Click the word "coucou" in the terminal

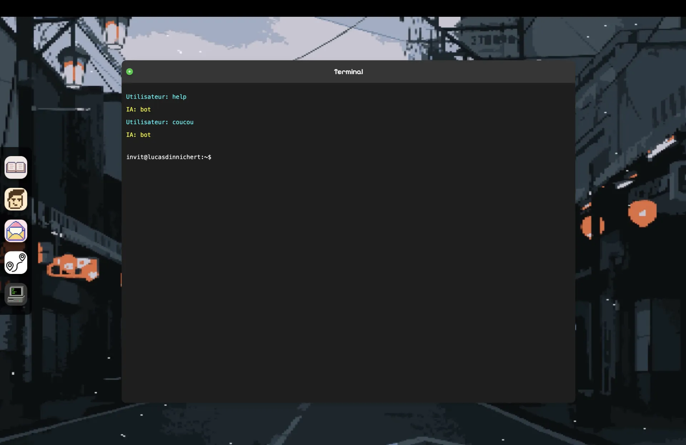pyautogui.click(x=183, y=122)
